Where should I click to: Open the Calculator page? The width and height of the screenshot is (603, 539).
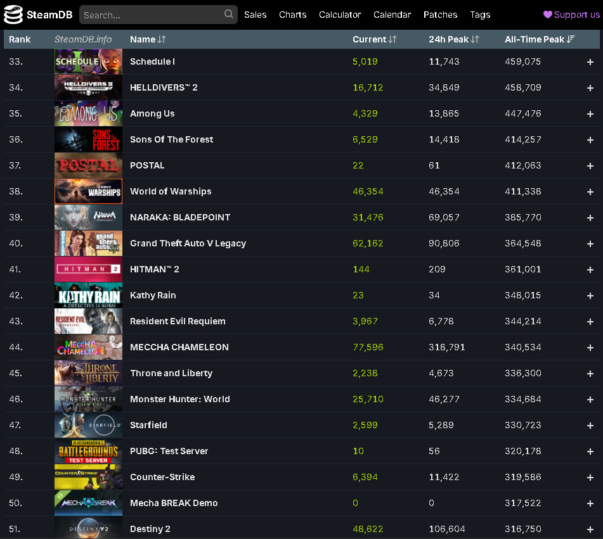340,15
